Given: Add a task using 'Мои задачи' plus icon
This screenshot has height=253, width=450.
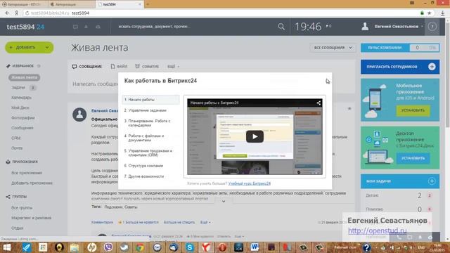Looking at the screenshot, I should (432, 181).
